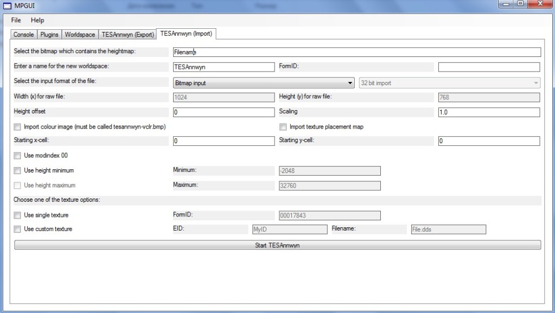Click the Height offset input field
The height and width of the screenshot is (313, 555).
(224, 112)
